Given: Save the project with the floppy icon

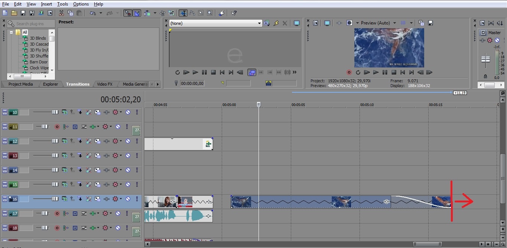Looking at the screenshot, I should coord(23,13).
